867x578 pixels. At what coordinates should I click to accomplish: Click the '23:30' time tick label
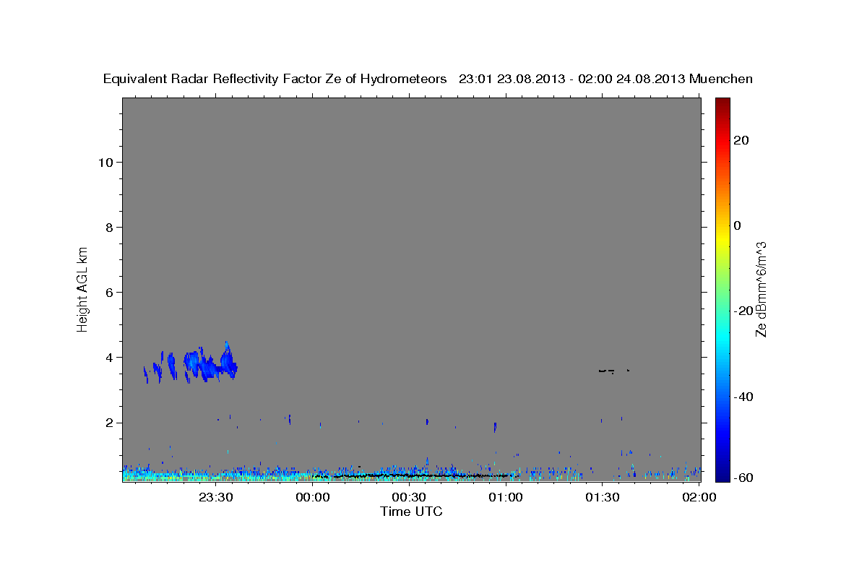coord(216,497)
